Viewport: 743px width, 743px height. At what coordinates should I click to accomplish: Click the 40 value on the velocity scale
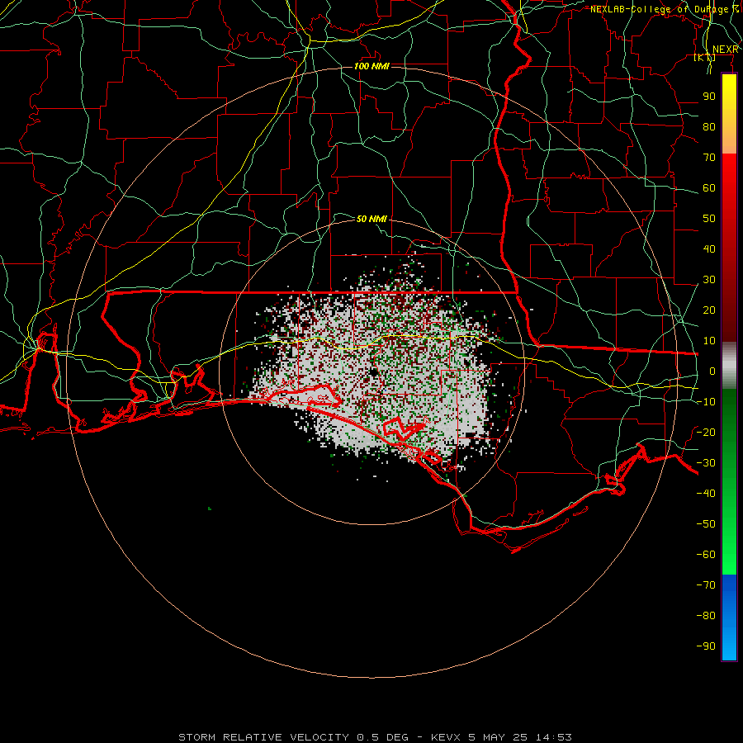[x=709, y=249]
